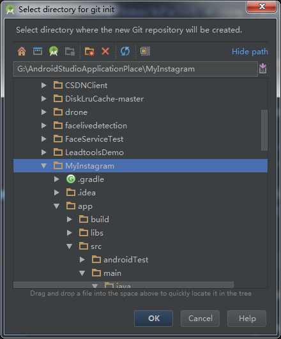Collapse the src folder arrow
The height and width of the screenshot is (339, 281).
click(70, 246)
